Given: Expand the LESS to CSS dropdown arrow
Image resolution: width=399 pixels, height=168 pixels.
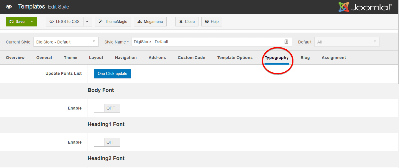Looking at the screenshot, I should [87, 21].
